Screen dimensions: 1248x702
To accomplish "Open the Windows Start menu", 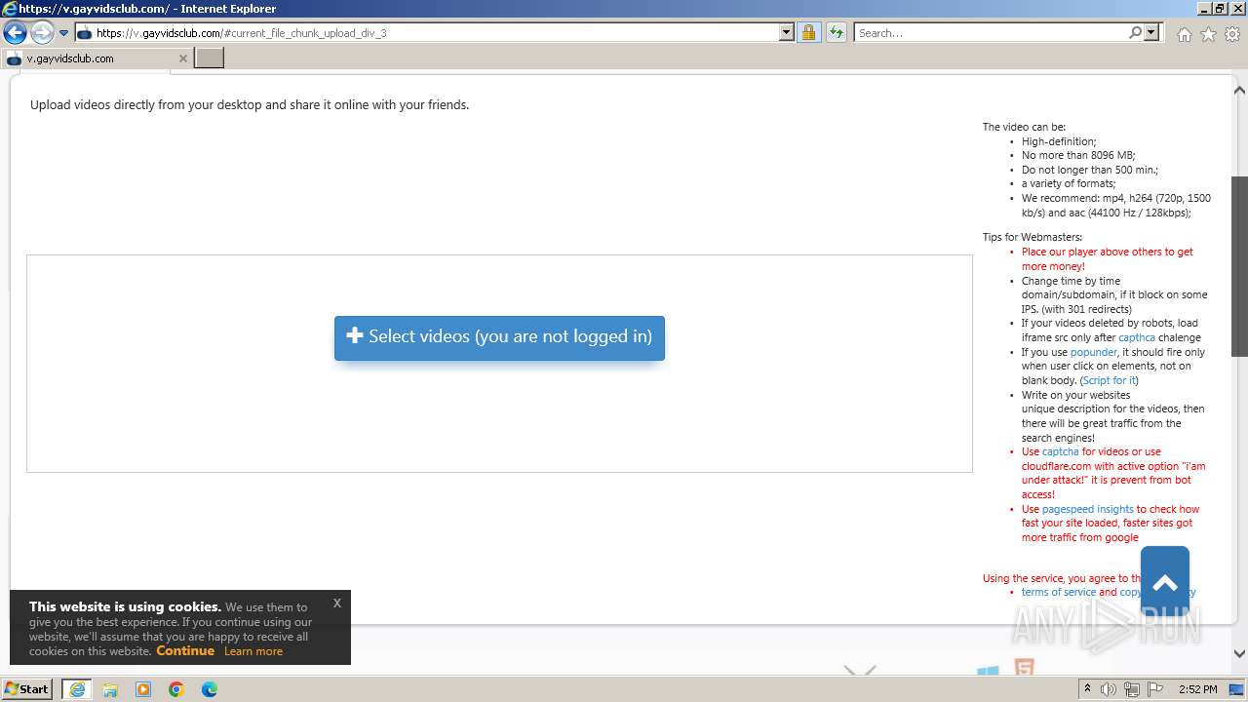I will click(x=26, y=688).
